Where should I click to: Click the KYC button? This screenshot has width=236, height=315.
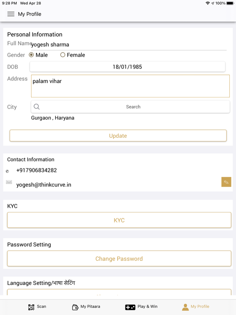(x=119, y=220)
